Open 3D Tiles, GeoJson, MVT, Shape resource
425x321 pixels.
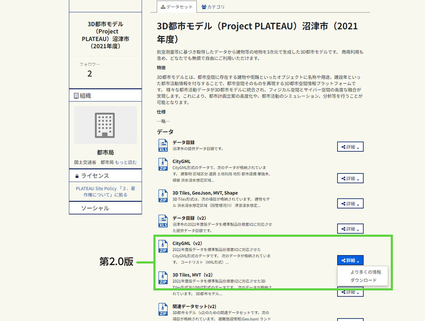tap(205, 193)
